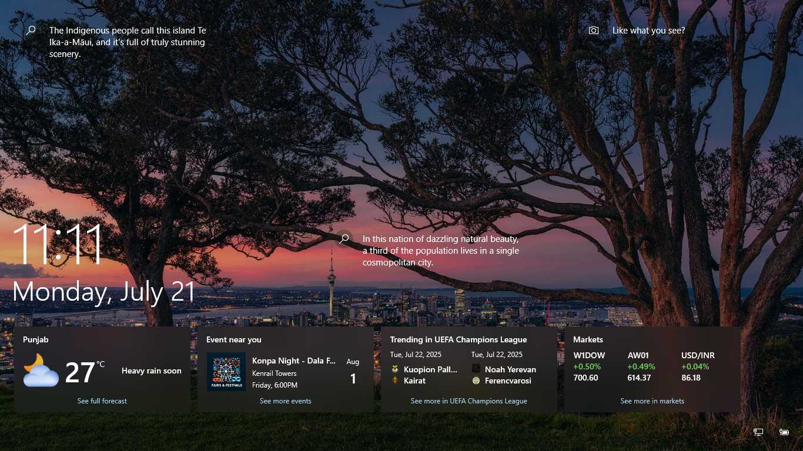
Task: Open the 'See more events' link
Action: (x=286, y=401)
